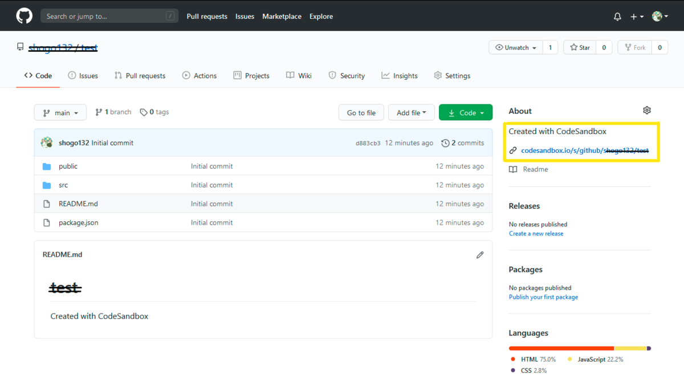684x390 pixels.
Task: Click the edit pencil on README.md
Action: point(480,255)
